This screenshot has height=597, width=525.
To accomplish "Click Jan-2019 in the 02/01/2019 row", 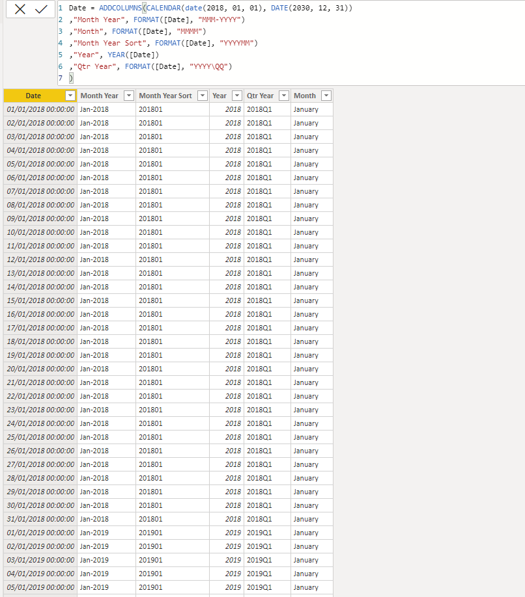I will pyautogui.click(x=94, y=546).
